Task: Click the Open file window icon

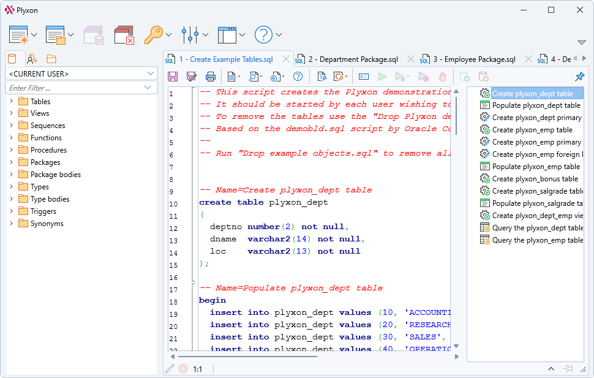Action: coord(55,35)
